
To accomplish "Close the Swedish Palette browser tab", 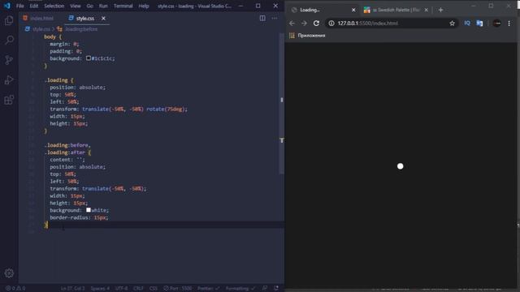I will (x=427, y=10).
